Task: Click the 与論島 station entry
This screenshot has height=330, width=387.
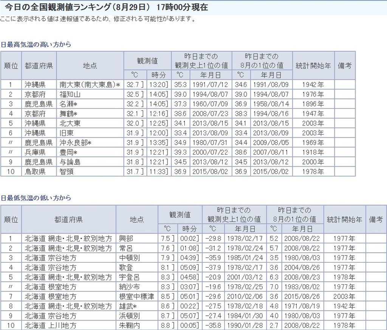Action: 70,162
